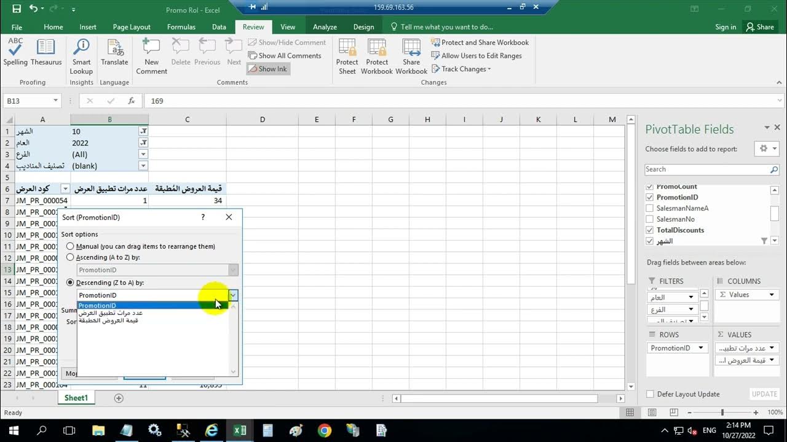This screenshot has height=442, width=787.
Task: Switch to the Analyze tab
Action: pyautogui.click(x=325, y=27)
